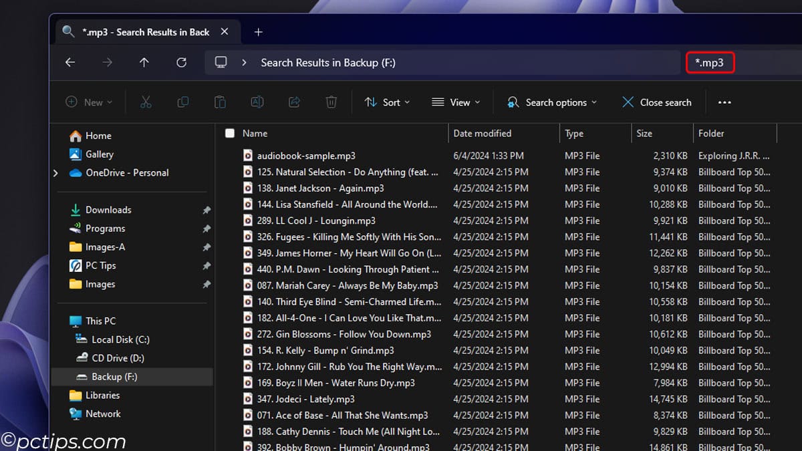This screenshot has width=802, height=451.
Task: Select the Copy icon in the toolbar
Action: (182, 102)
